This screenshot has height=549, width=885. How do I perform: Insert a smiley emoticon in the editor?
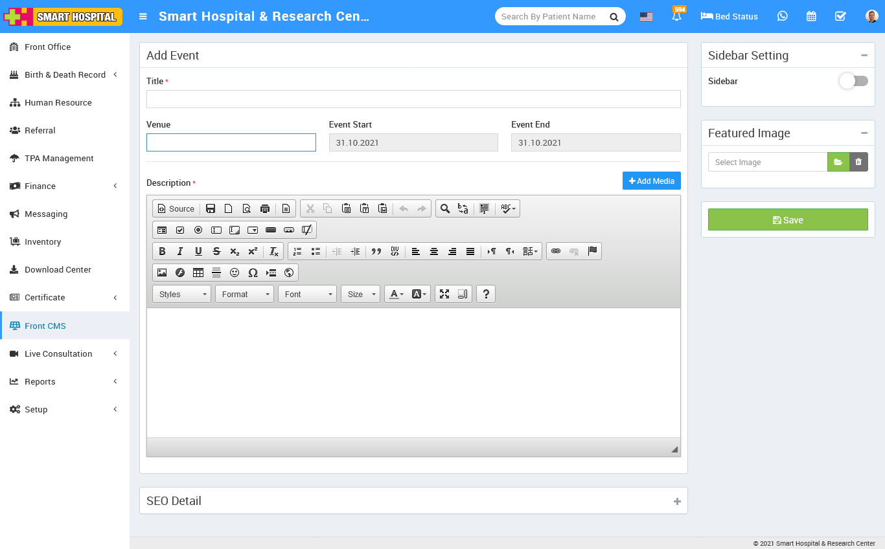(235, 273)
